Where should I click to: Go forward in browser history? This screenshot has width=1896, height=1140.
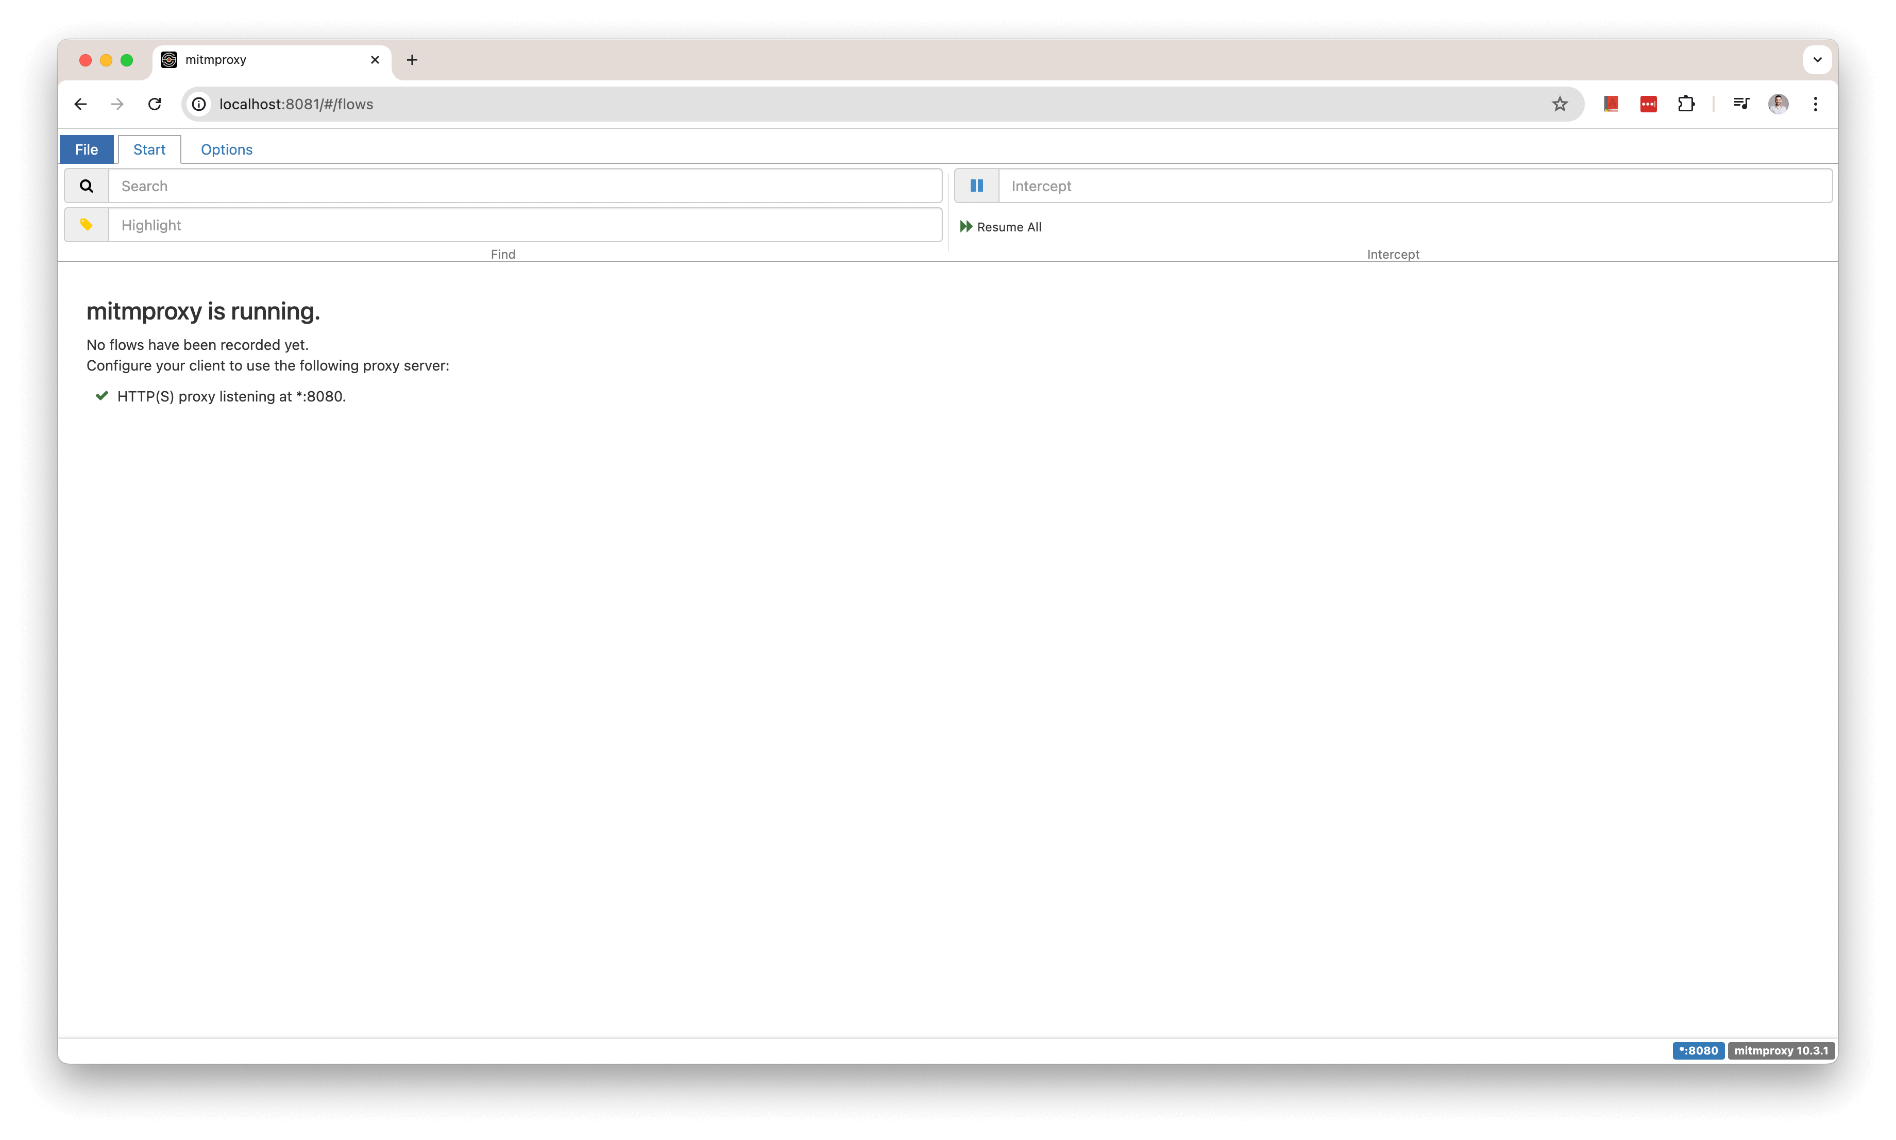117,104
